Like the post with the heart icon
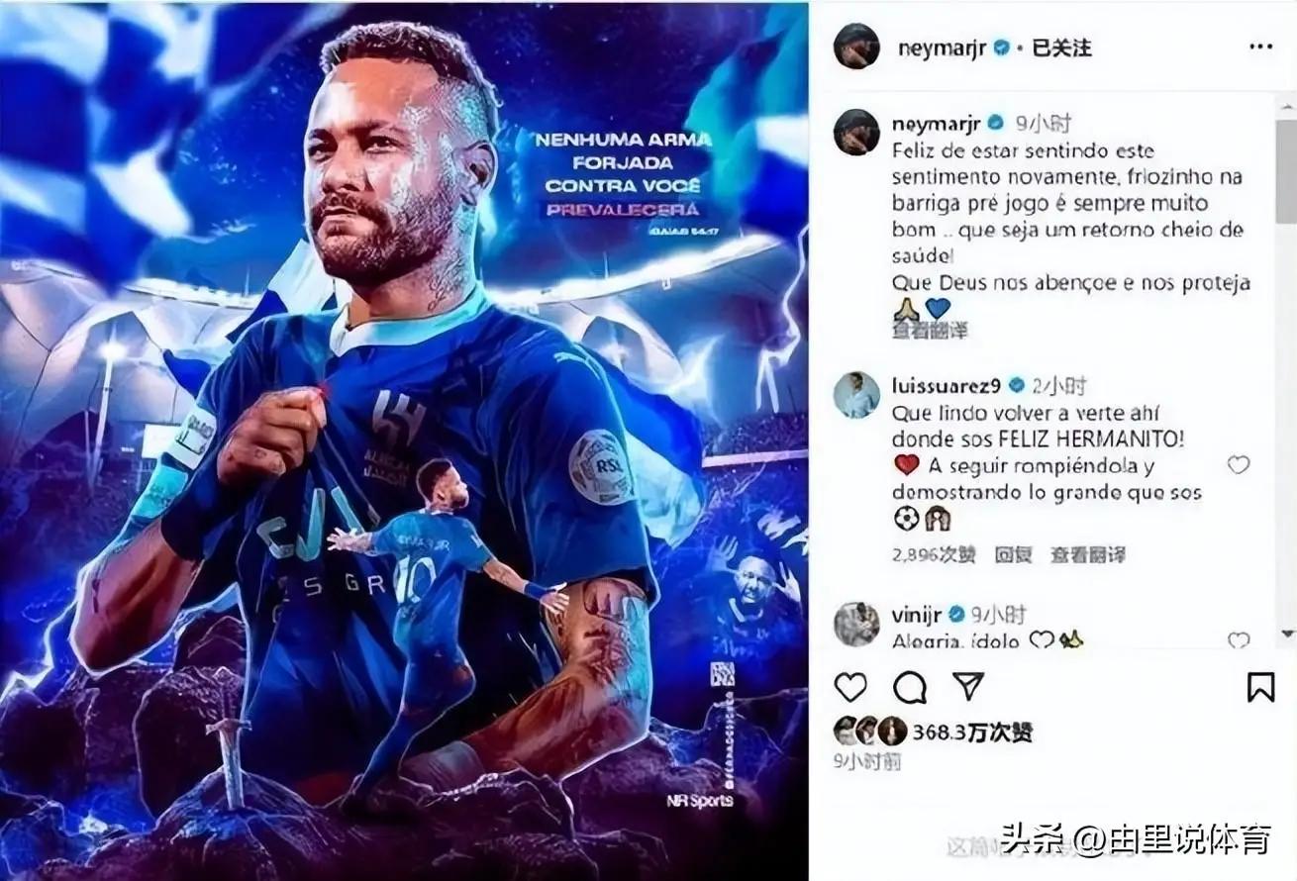Image resolution: width=1297 pixels, height=881 pixels. tap(850, 687)
